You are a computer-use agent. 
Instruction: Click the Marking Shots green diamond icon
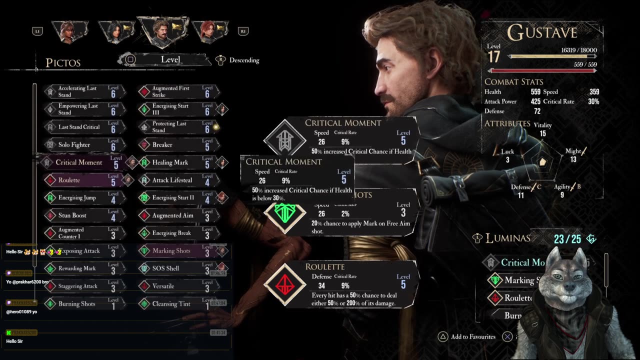pos(144,251)
